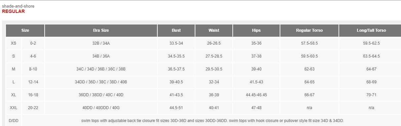Click the Hips column header

(256, 30)
